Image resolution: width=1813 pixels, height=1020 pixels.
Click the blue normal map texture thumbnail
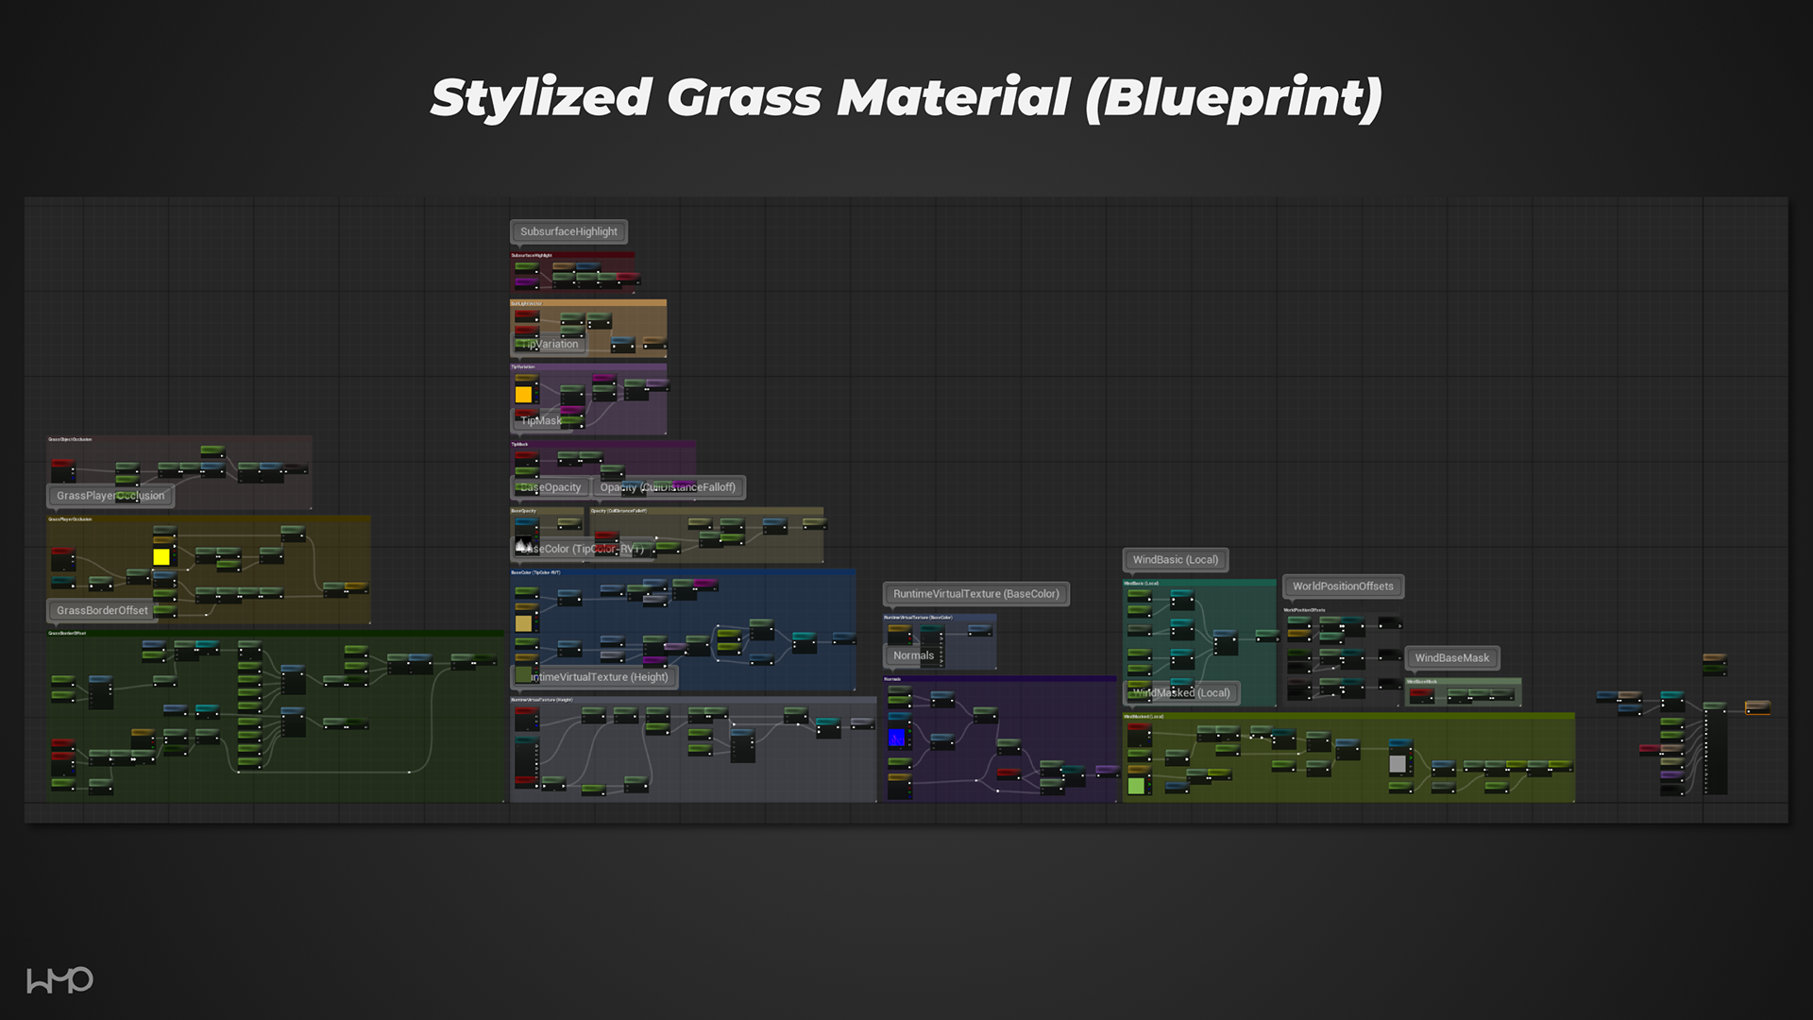point(896,738)
